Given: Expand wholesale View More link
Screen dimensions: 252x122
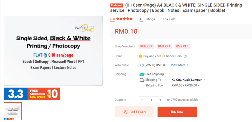Looking at the screenshot, I should pos(180,65).
